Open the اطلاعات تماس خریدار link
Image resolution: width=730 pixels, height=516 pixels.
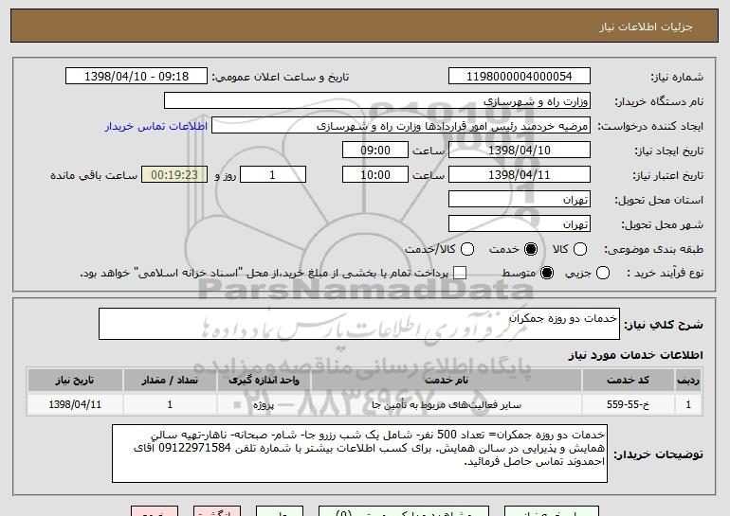156,126
